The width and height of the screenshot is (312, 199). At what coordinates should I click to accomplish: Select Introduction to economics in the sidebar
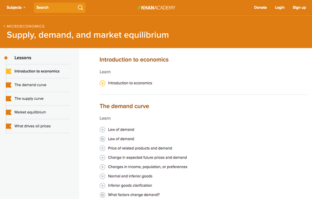(37, 71)
